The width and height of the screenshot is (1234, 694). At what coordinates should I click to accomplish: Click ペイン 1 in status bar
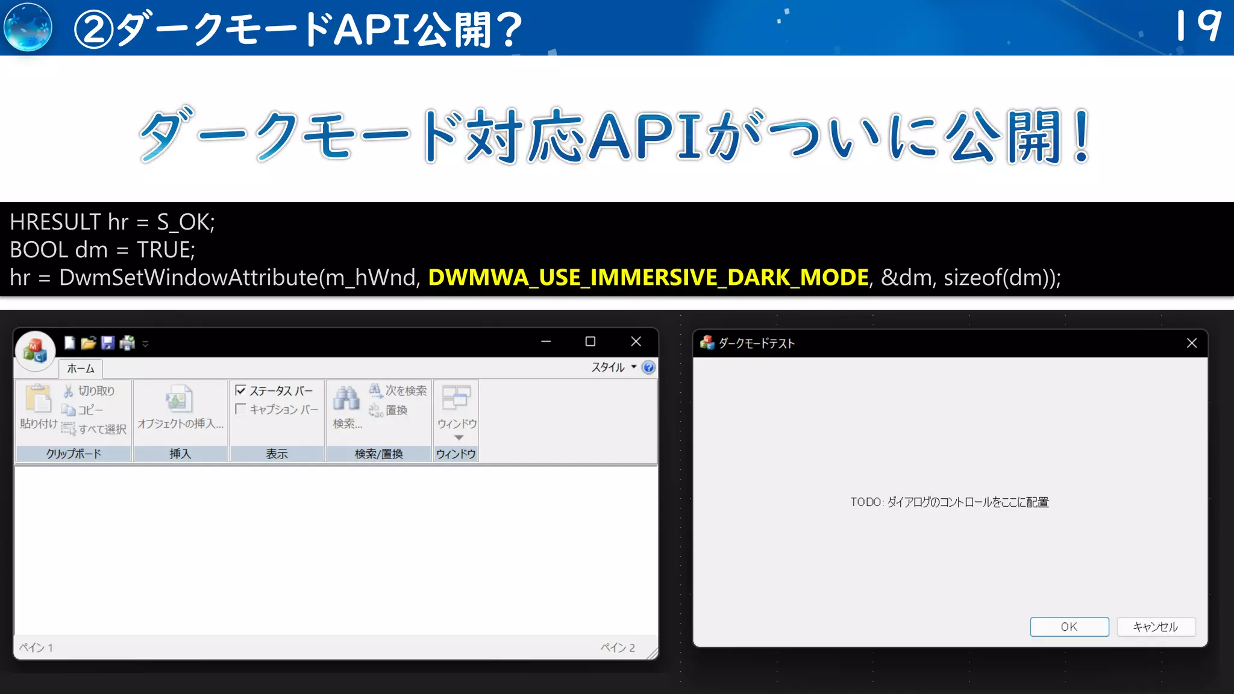36,648
